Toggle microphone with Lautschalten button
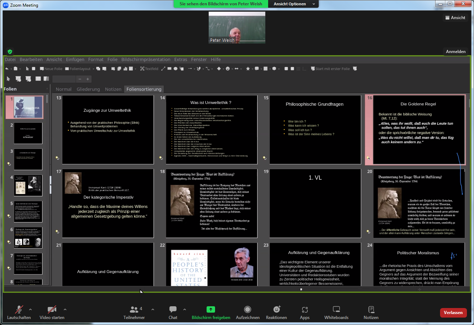The width and height of the screenshot is (474, 325). click(19, 310)
